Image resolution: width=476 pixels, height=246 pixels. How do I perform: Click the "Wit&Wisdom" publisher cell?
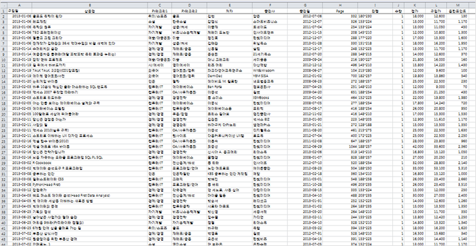[269, 71]
